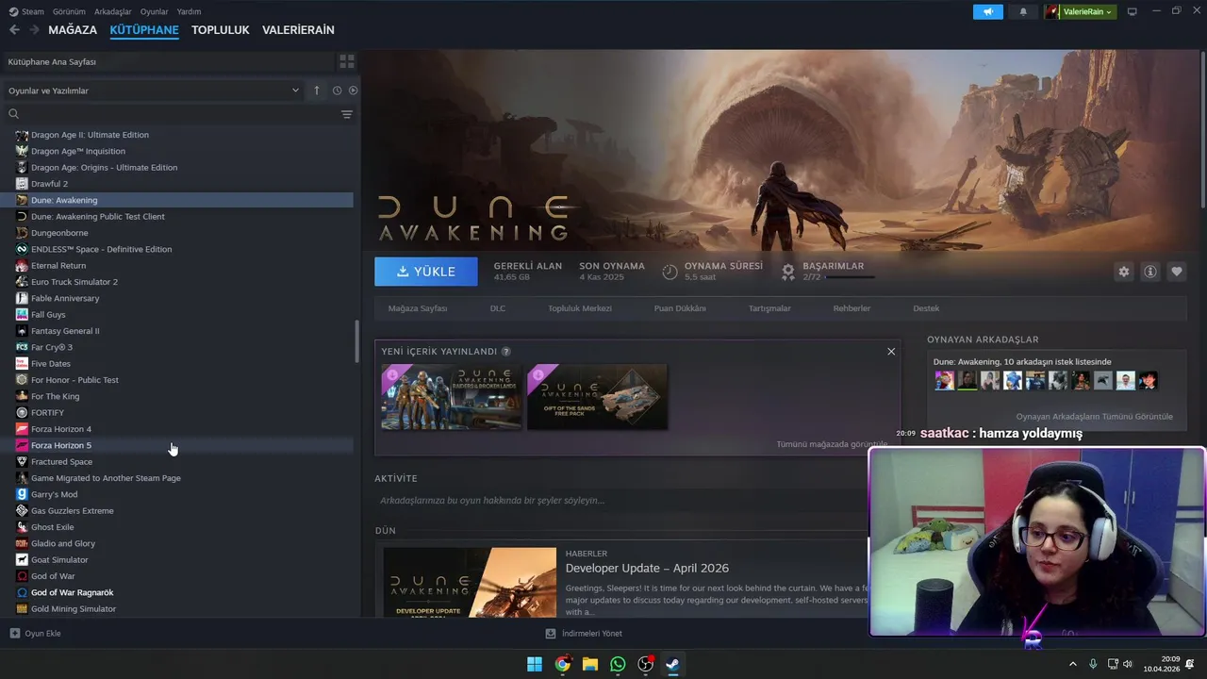Open Topluluk Merkezi link
Screen dimensions: 1207x679
pyautogui.click(x=580, y=308)
